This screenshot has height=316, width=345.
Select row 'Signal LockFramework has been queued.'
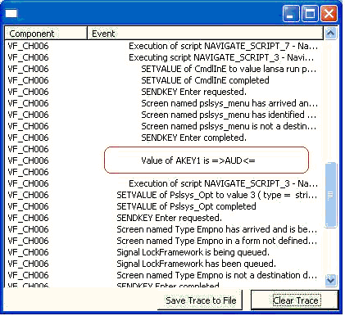164,264
